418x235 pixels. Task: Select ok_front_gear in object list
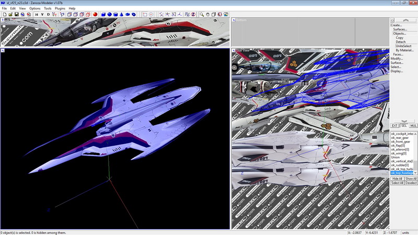point(402,142)
